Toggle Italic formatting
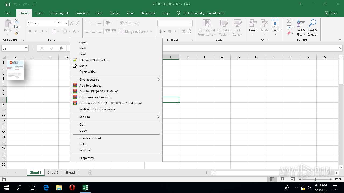Image resolution: width=344 pixels, height=193 pixels. pos(36,31)
